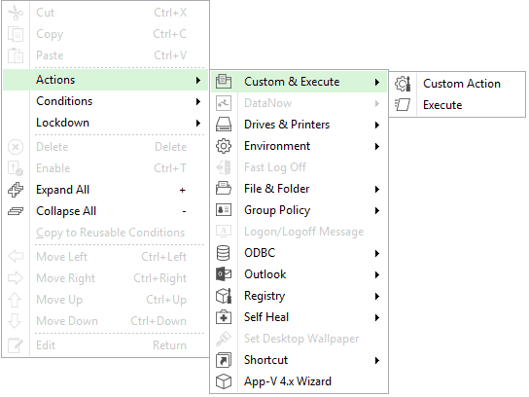
Task: Expand the Conditions submenu arrow
Action: point(198,101)
